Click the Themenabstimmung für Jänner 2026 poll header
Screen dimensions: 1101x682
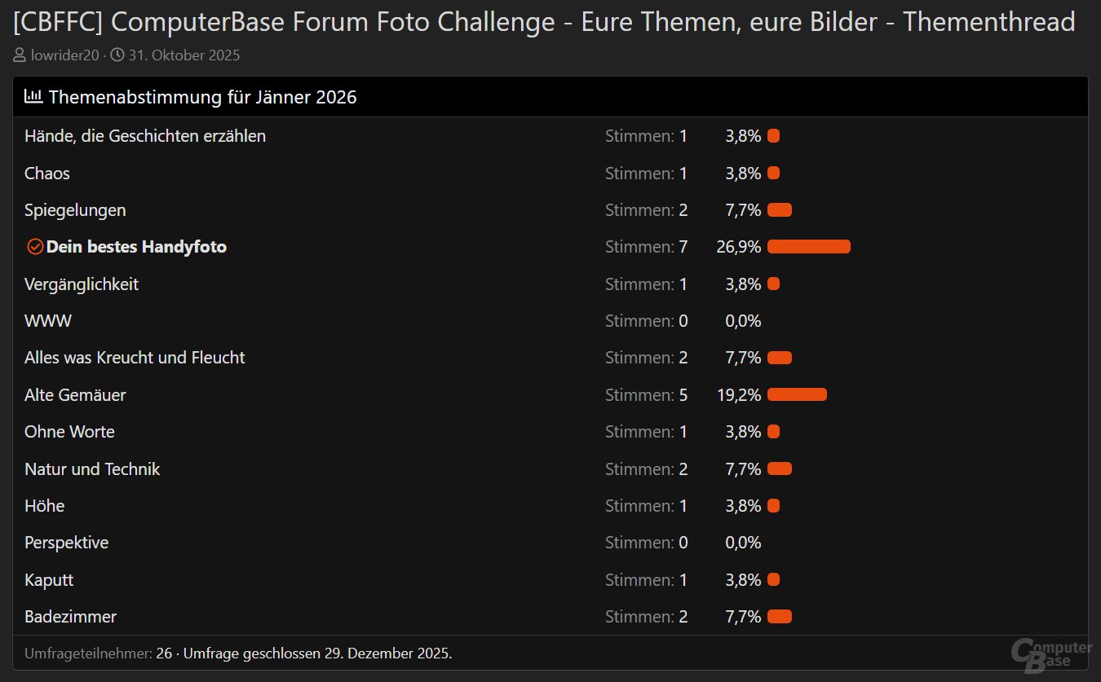[x=202, y=98]
